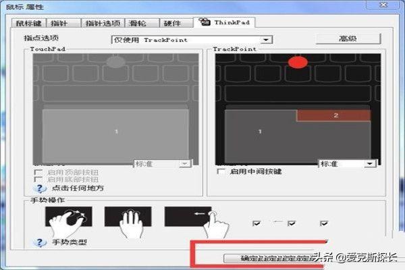Toggle the 启用底部按钮 checkbox

pos(38,180)
